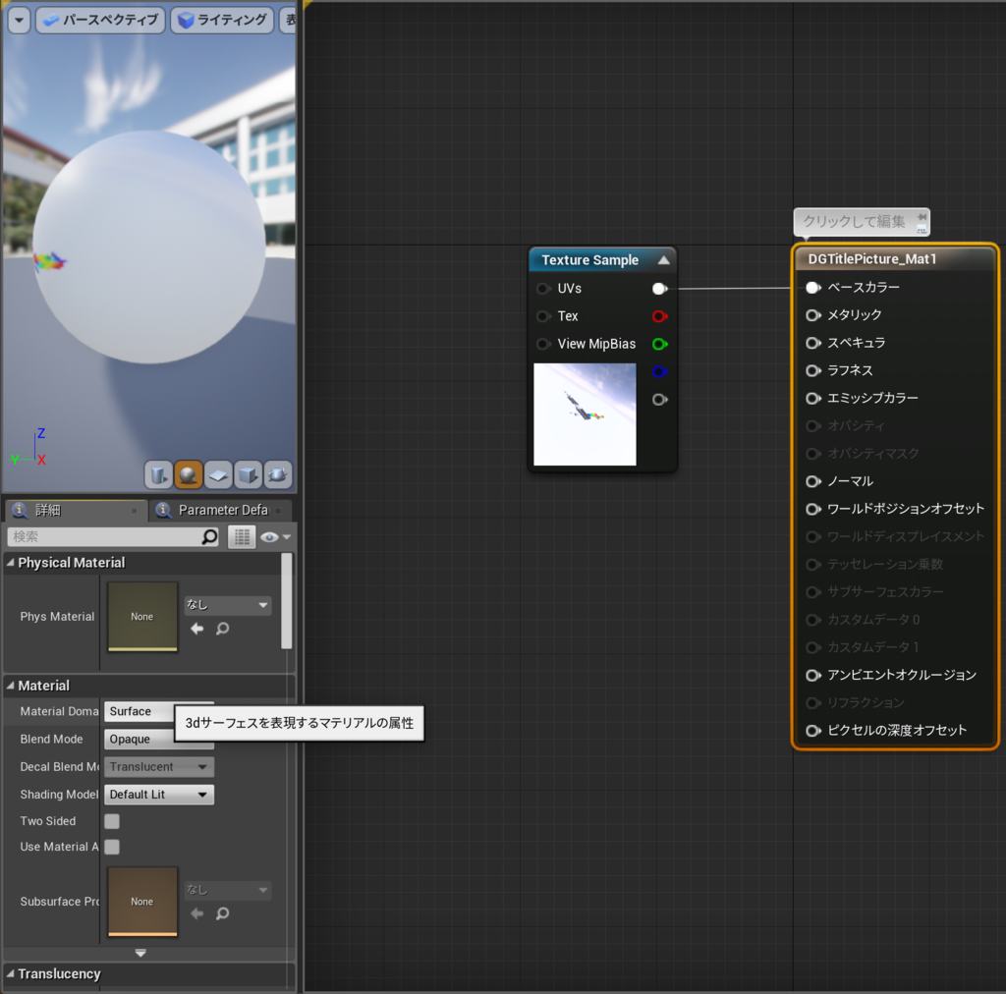
Task: Open the ライティング view mode menu
Action: coord(223,20)
